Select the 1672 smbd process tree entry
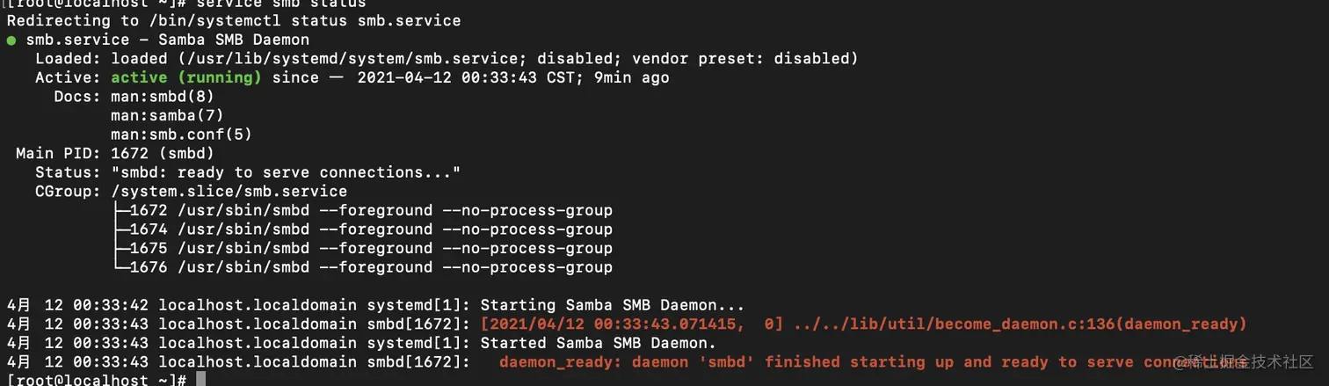The width and height of the screenshot is (1329, 386). coord(363,210)
